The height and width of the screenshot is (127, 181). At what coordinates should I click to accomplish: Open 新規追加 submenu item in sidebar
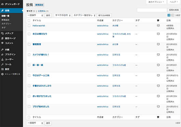[x=5, y=20]
